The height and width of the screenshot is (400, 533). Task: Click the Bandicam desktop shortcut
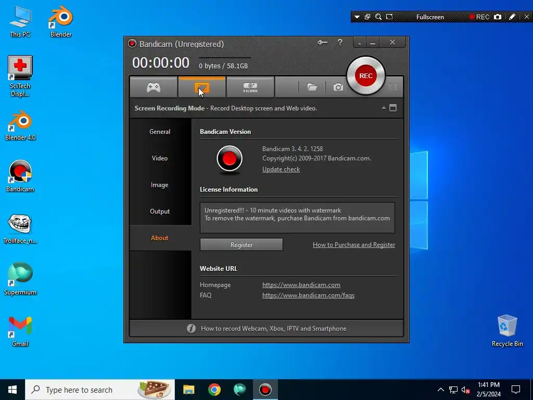pos(20,176)
